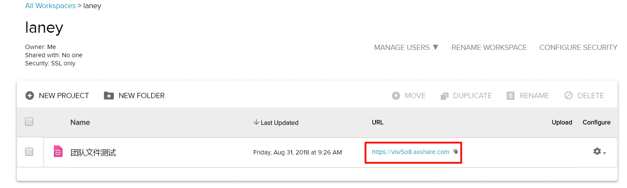
Task: Go to All Workspaces breadcrumb
Action: click(50, 6)
